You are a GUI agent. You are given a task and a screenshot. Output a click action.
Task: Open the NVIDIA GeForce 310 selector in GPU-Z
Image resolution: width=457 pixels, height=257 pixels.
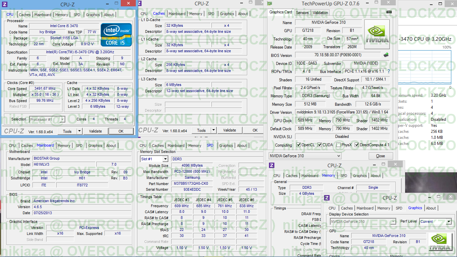[x=305, y=156]
